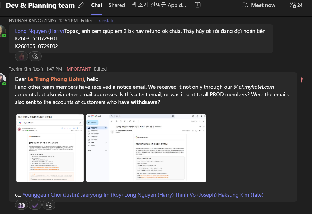Click the eyes reaction on Taerim's message
The height and width of the screenshot is (214, 312).
coord(21,205)
